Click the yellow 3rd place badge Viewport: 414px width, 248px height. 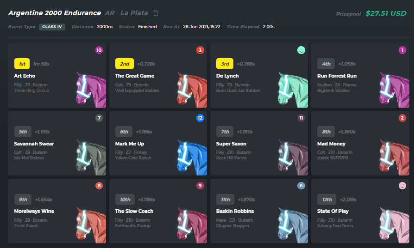tap(225, 63)
